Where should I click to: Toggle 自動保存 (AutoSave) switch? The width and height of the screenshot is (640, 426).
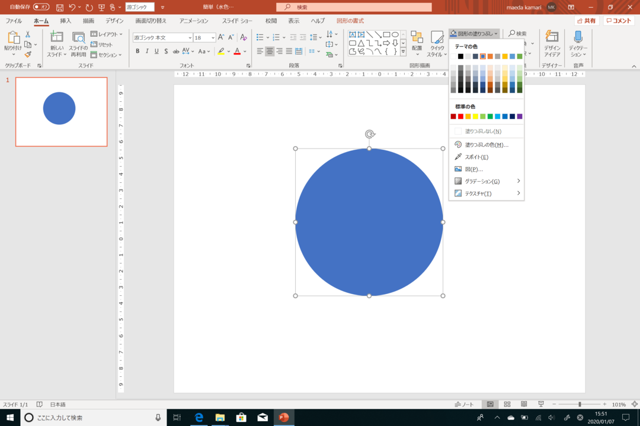(41, 7)
